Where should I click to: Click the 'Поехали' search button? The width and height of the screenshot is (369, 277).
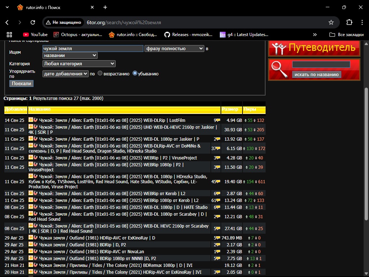click(x=21, y=83)
